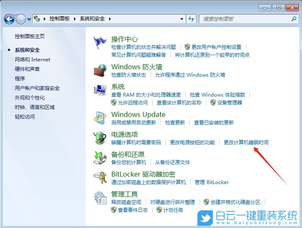
Task: Click 控制面板 breadcrumb segment
Action: [x=60, y=19]
